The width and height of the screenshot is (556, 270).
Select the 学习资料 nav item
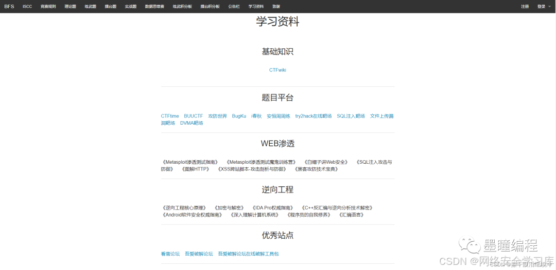tap(256, 6)
